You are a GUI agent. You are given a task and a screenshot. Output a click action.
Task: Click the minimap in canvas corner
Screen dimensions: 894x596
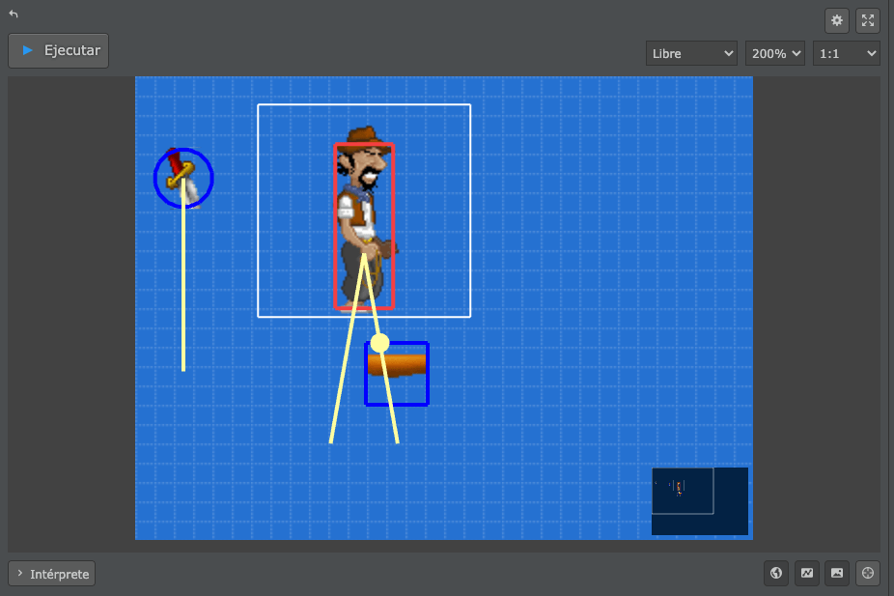(x=699, y=500)
